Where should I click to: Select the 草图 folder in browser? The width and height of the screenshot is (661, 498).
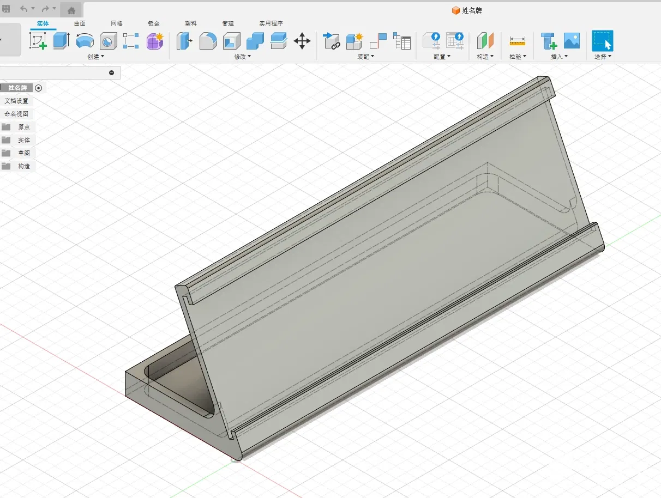(23, 153)
